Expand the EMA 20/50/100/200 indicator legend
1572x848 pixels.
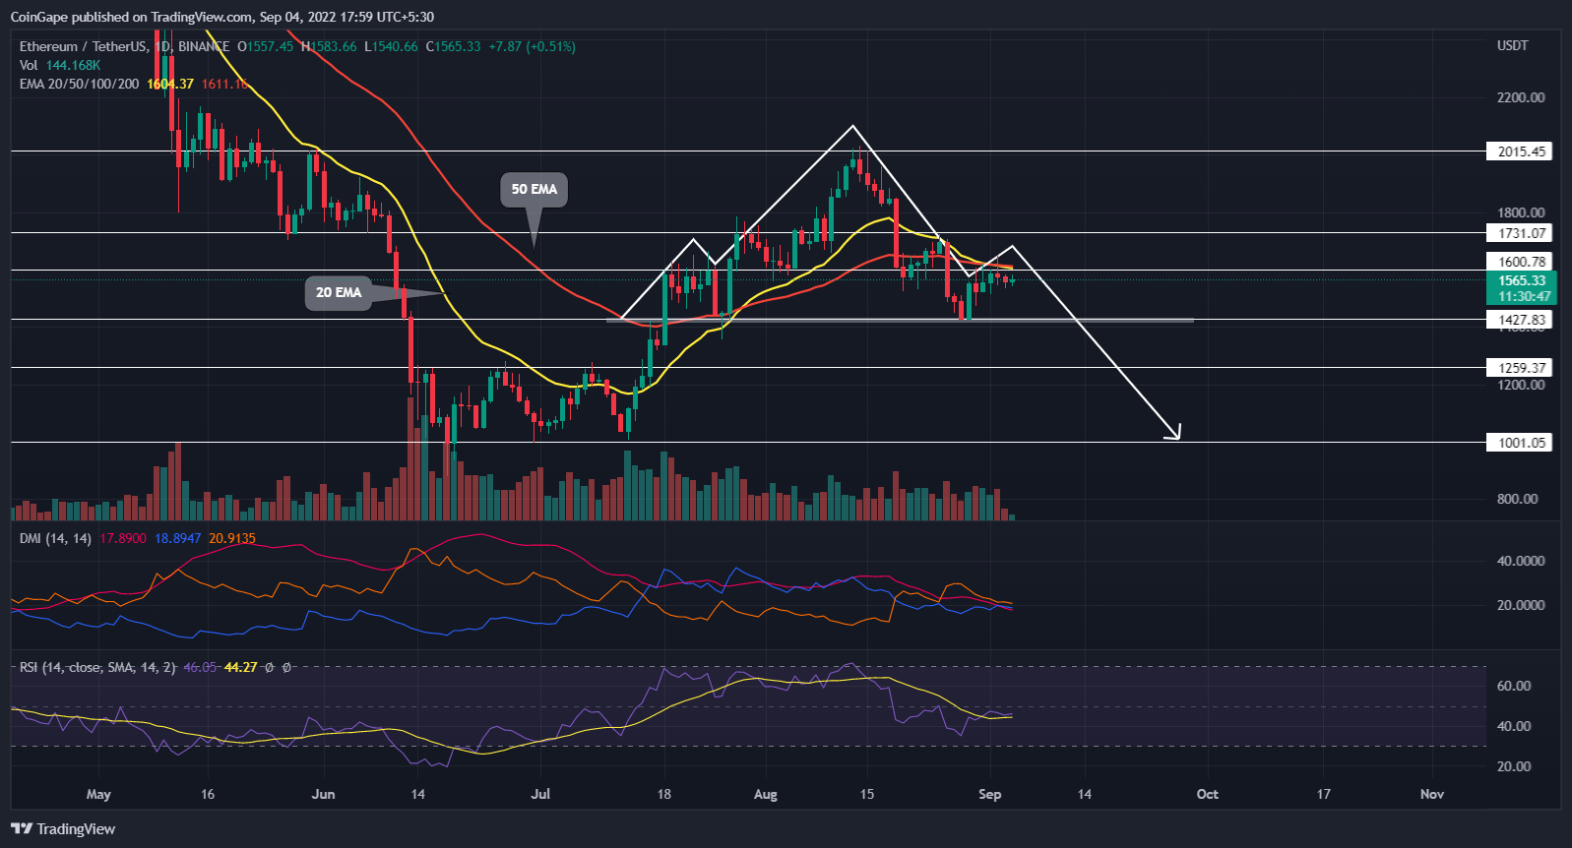(79, 84)
